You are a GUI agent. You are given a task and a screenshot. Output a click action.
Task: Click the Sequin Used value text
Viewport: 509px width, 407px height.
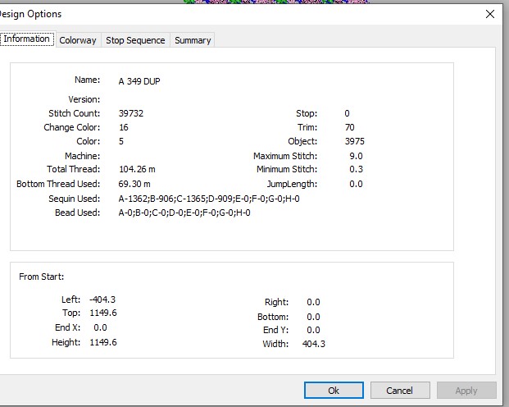coord(209,199)
